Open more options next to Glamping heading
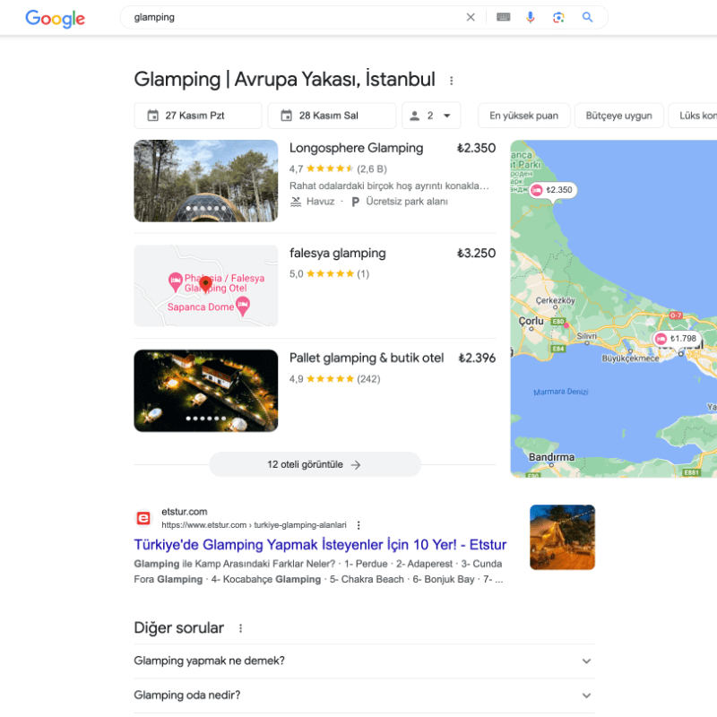Image resolution: width=717 pixels, height=717 pixels. tap(452, 81)
